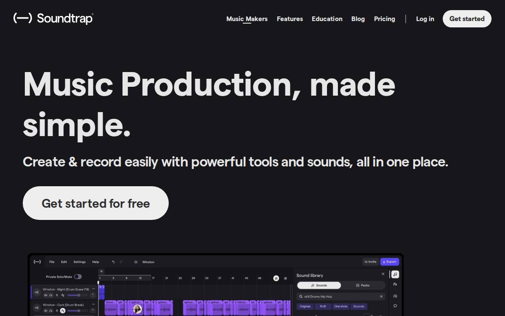Adjust the Night track volume slider
Screen dimensions: 505x316
(77, 295)
